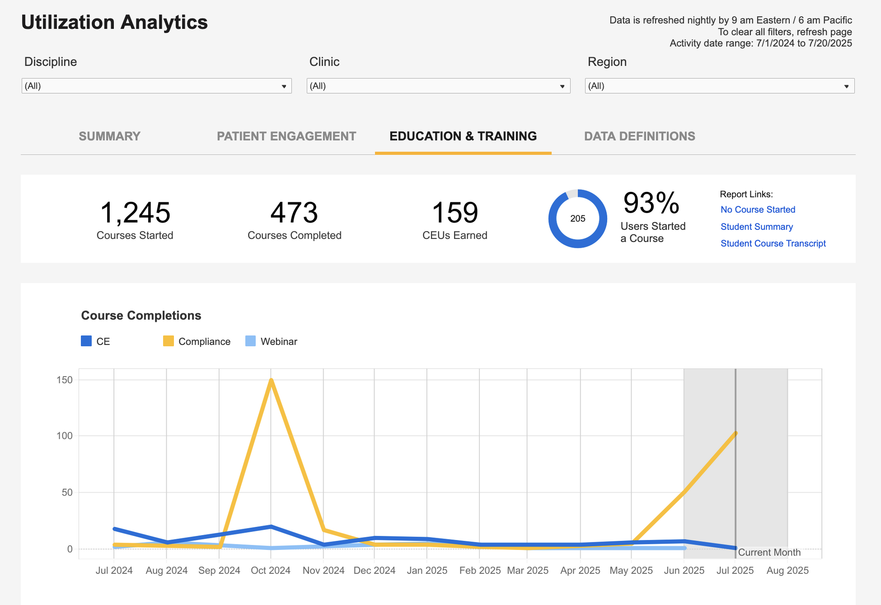881x605 pixels.
Task: Click the Current Month marker label
Action: point(769,552)
